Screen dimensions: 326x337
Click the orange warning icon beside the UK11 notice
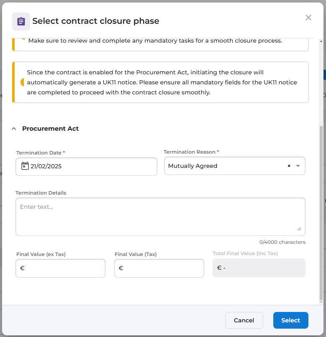coord(23,82)
